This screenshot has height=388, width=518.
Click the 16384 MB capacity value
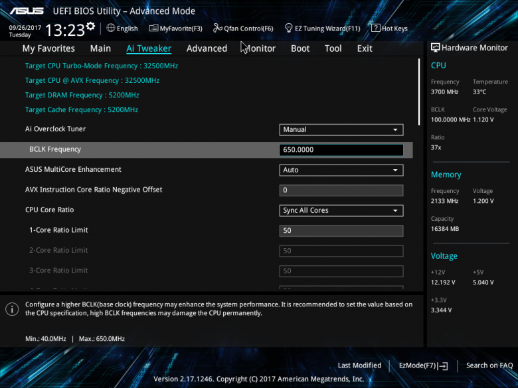[445, 229]
